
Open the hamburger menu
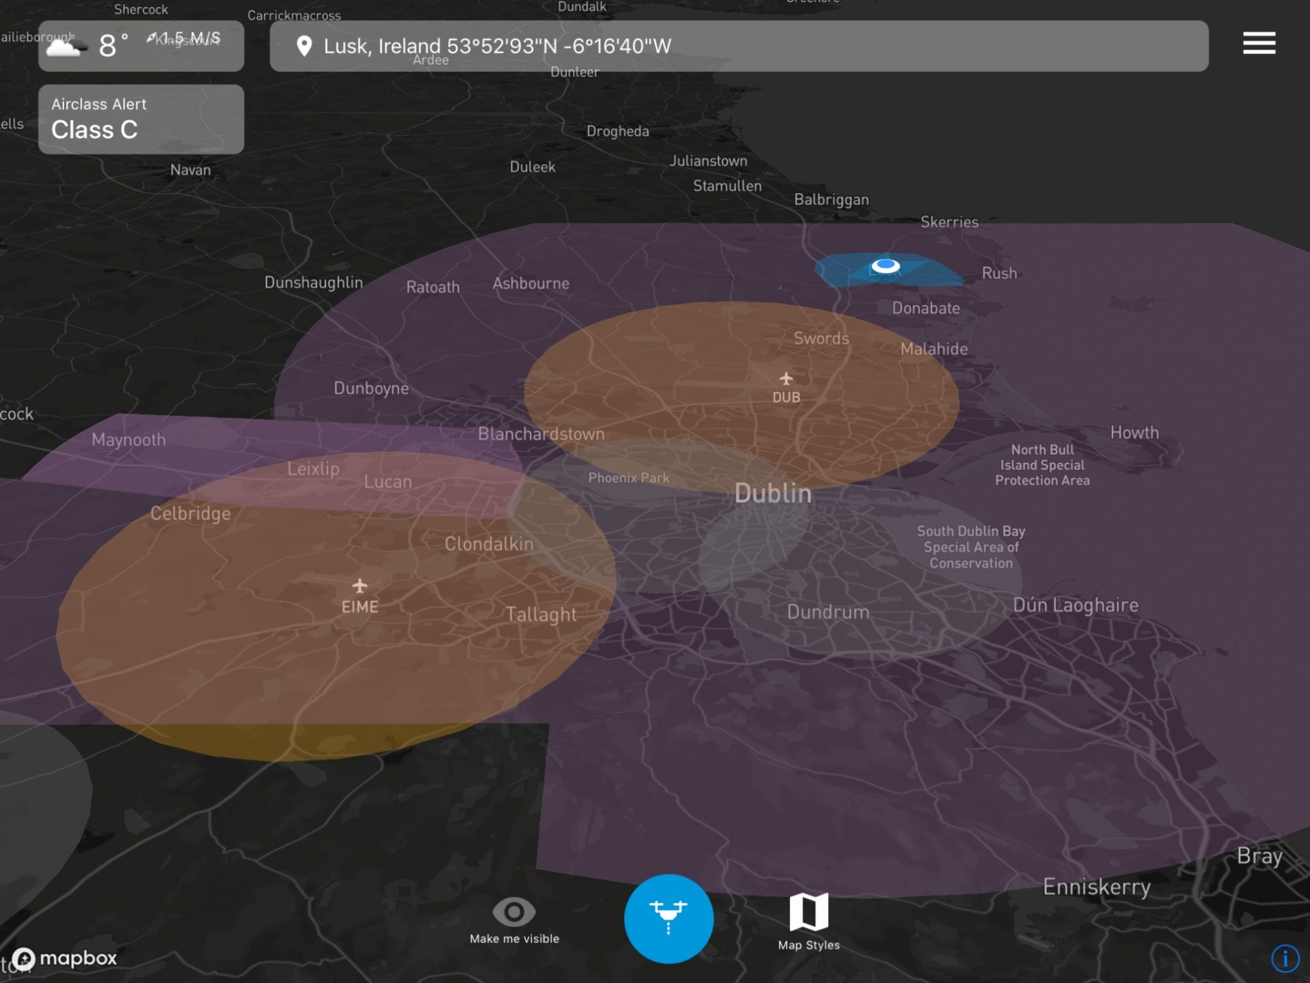1259,43
